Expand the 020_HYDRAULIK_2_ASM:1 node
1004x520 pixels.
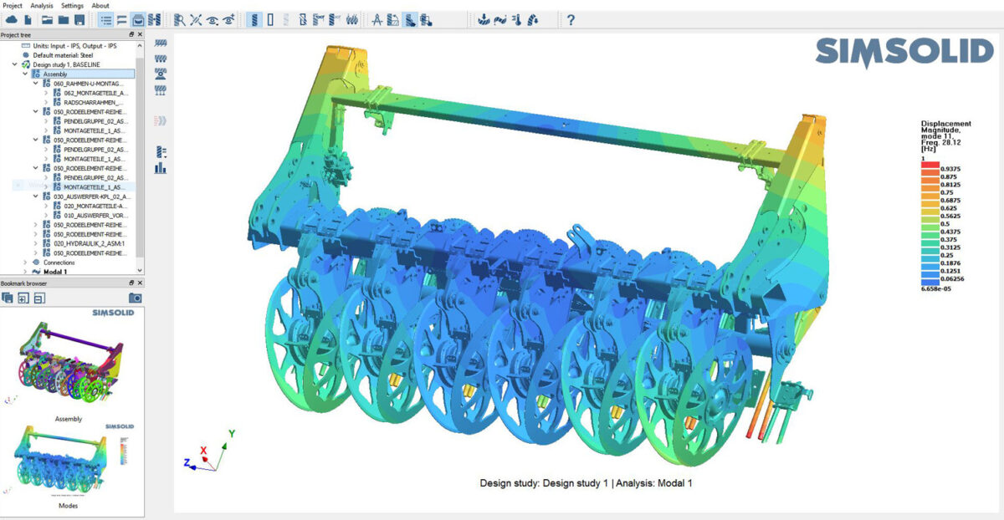pyautogui.click(x=34, y=243)
